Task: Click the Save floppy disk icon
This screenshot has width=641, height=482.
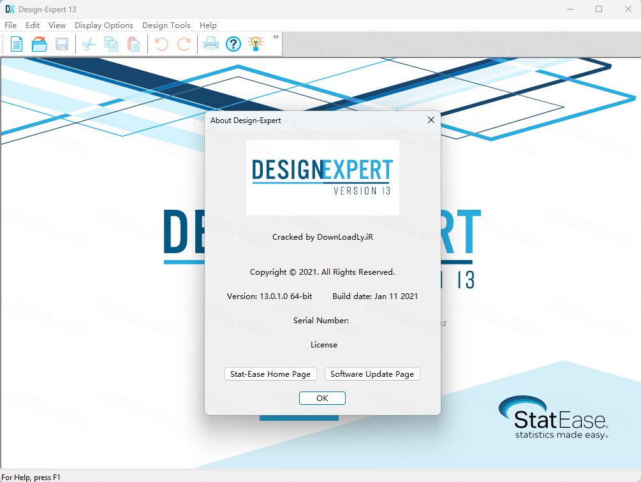Action: click(x=62, y=44)
